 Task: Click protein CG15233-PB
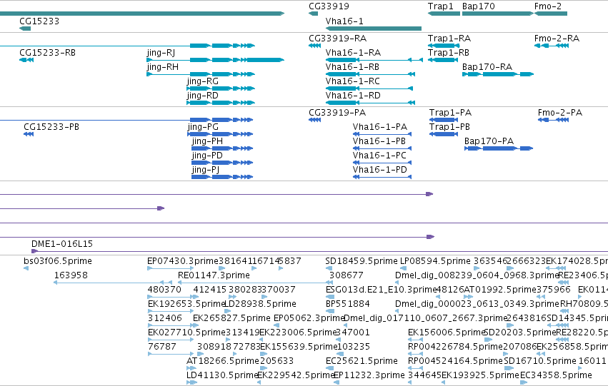click(x=29, y=134)
